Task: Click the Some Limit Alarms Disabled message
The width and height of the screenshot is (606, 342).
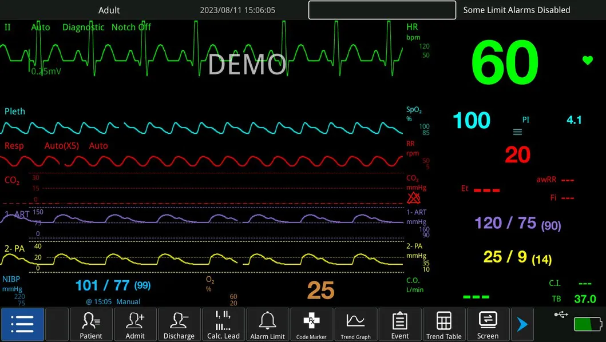Action: tap(516, 10)
